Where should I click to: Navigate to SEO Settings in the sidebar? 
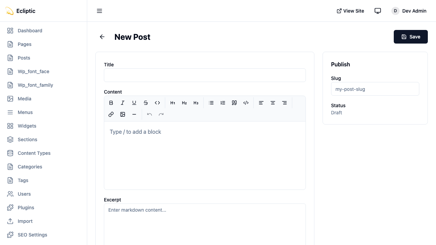(x=32, y=235)
